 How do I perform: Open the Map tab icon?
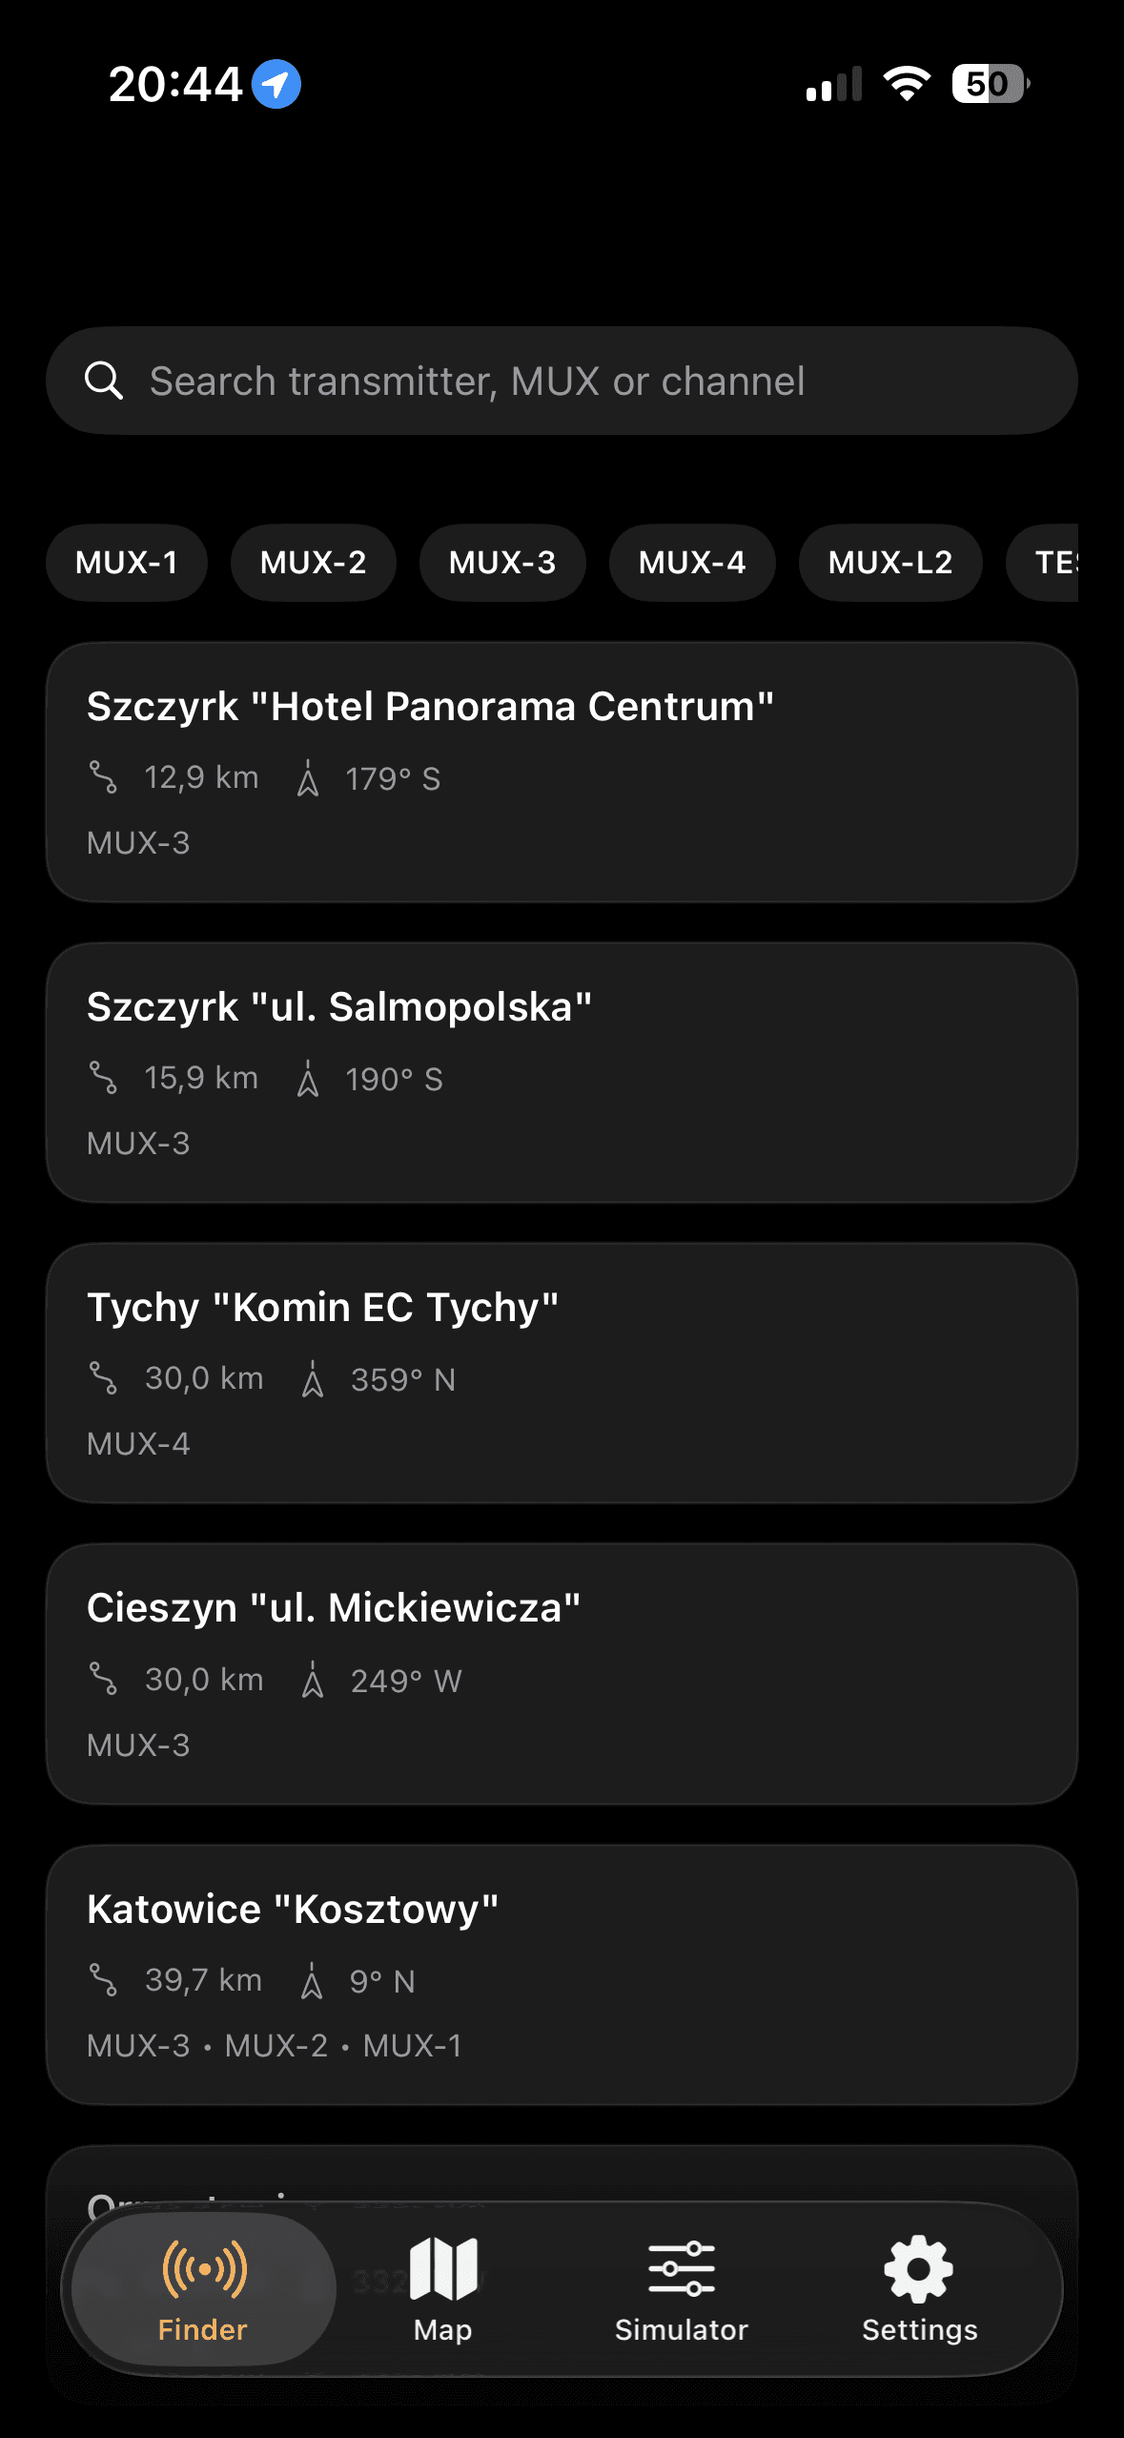point(443,2268)
